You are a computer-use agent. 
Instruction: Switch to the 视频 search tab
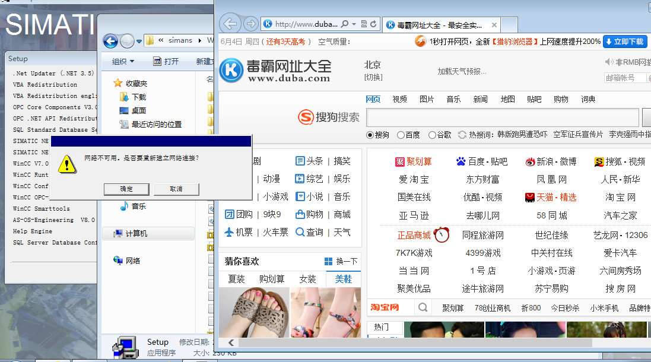point(399,99)
